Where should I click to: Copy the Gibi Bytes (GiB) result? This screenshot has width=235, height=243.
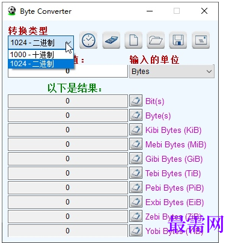coord(136,158)
